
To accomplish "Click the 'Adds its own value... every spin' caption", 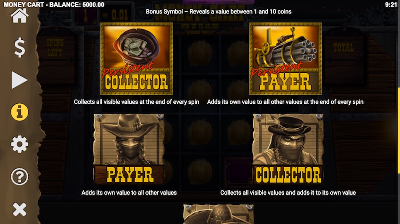I will pyautogui.click(x=285, y=102).
